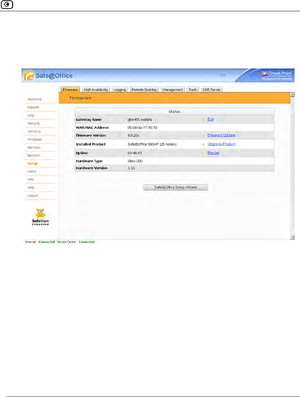Open VPN in the sidebar
300x397 pixels.
[30, 179]
